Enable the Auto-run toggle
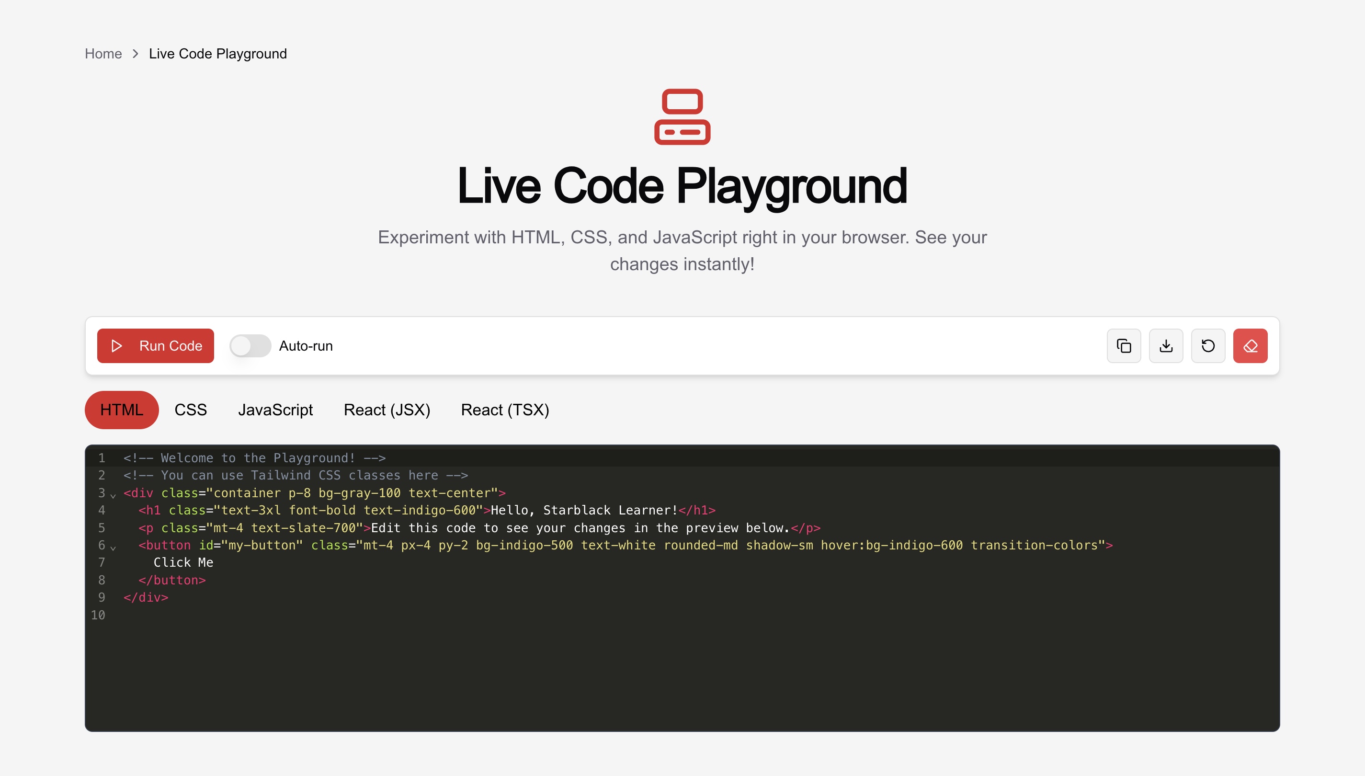 250,345
